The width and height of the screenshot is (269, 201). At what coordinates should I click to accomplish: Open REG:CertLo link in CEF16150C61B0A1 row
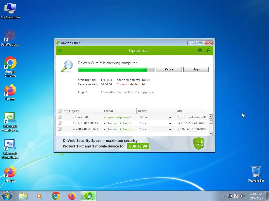tap(125, 123)
